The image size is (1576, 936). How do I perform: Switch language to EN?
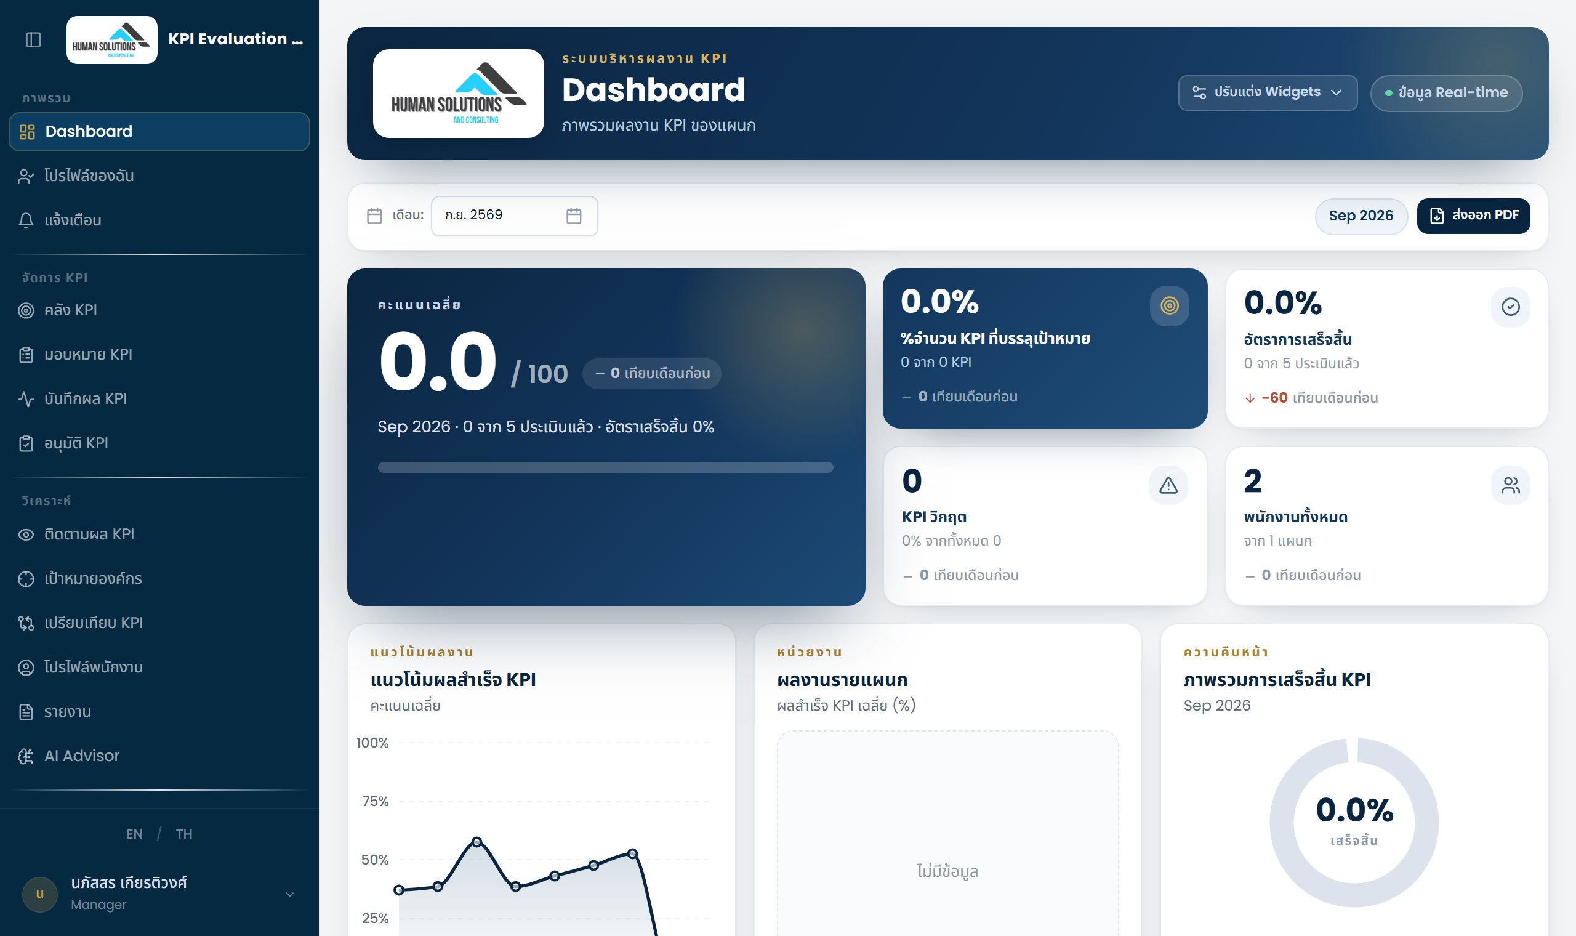pos(134,834)
